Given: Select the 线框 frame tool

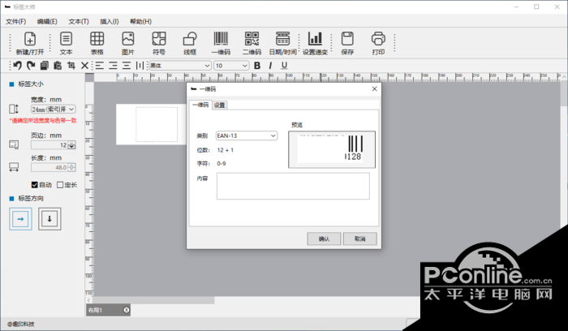Looking at the screenshot, I should (190, 44).
